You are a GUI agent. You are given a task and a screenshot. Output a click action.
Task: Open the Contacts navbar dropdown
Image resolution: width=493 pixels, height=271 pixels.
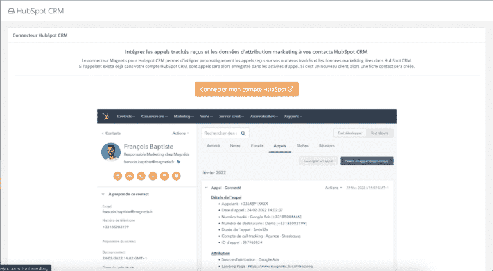click(x=126, y=117)
